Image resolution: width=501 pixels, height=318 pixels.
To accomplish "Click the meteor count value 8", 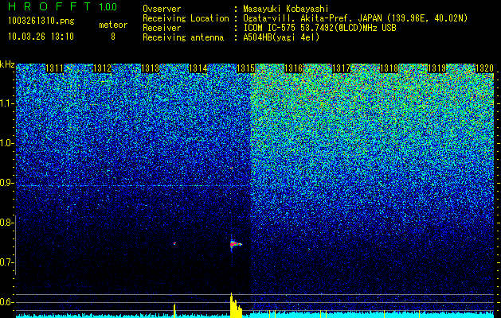I will [x=113, y=37].
